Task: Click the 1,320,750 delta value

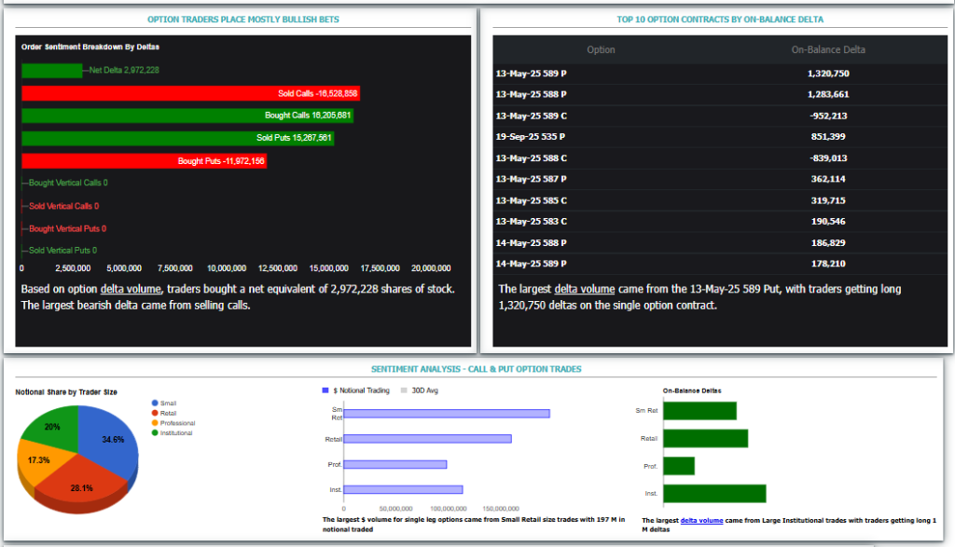Action: coord(828,74)
